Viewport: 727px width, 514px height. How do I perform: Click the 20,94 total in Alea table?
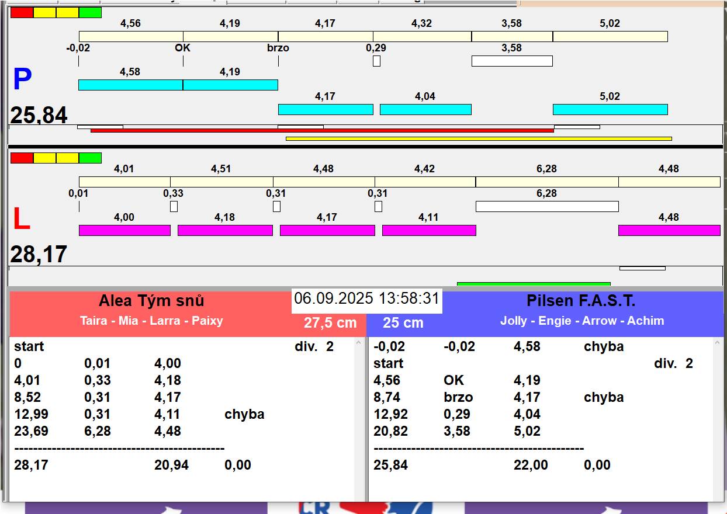click(x=172, y=465)
